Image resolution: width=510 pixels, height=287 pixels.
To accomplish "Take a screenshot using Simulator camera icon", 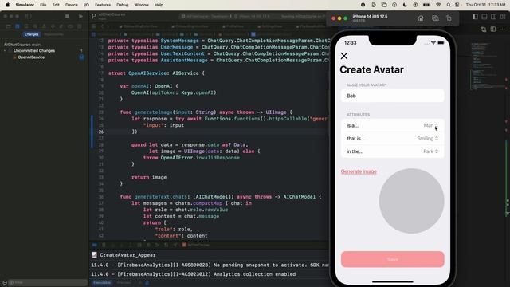I will [435, 18].
